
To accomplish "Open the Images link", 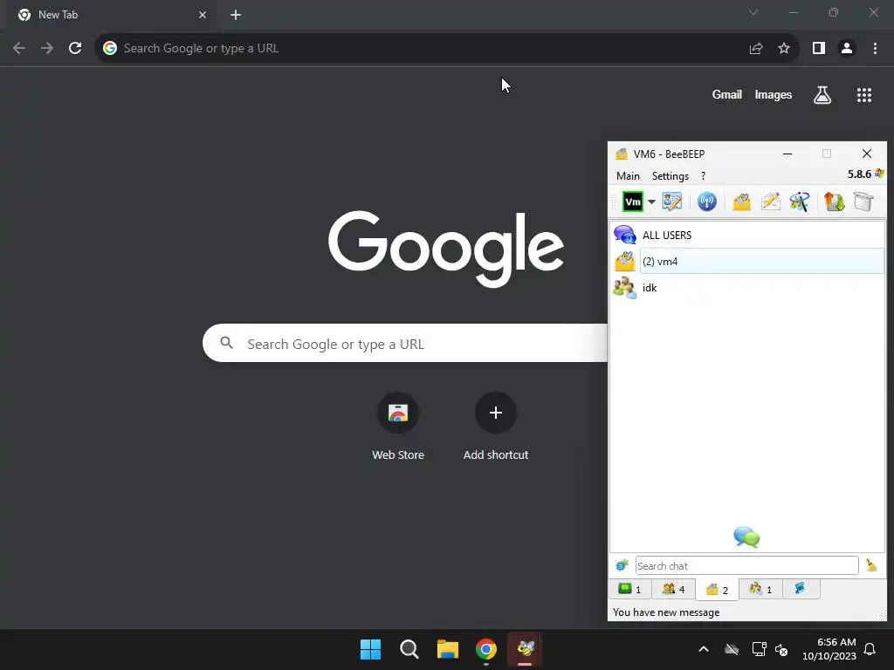I will coord(774,94).
